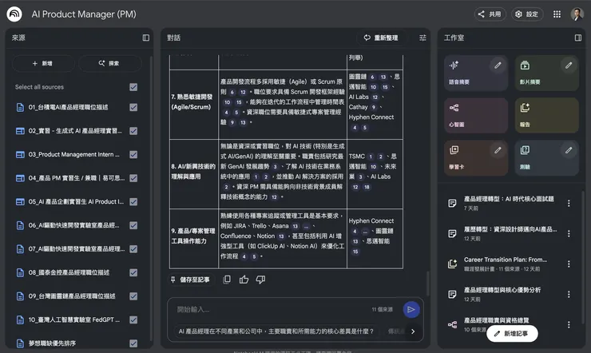Screen dimensions: 591x353
Task: Uncheck source 03_Product Management Intern
Action: (x=133, y=154)
